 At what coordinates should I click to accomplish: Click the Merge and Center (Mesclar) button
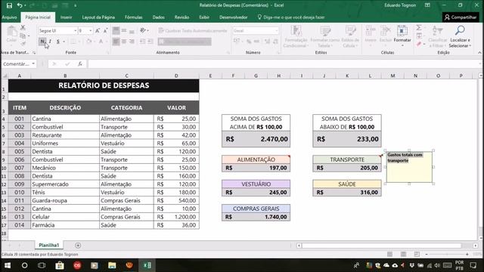click(x=185, y=42)
